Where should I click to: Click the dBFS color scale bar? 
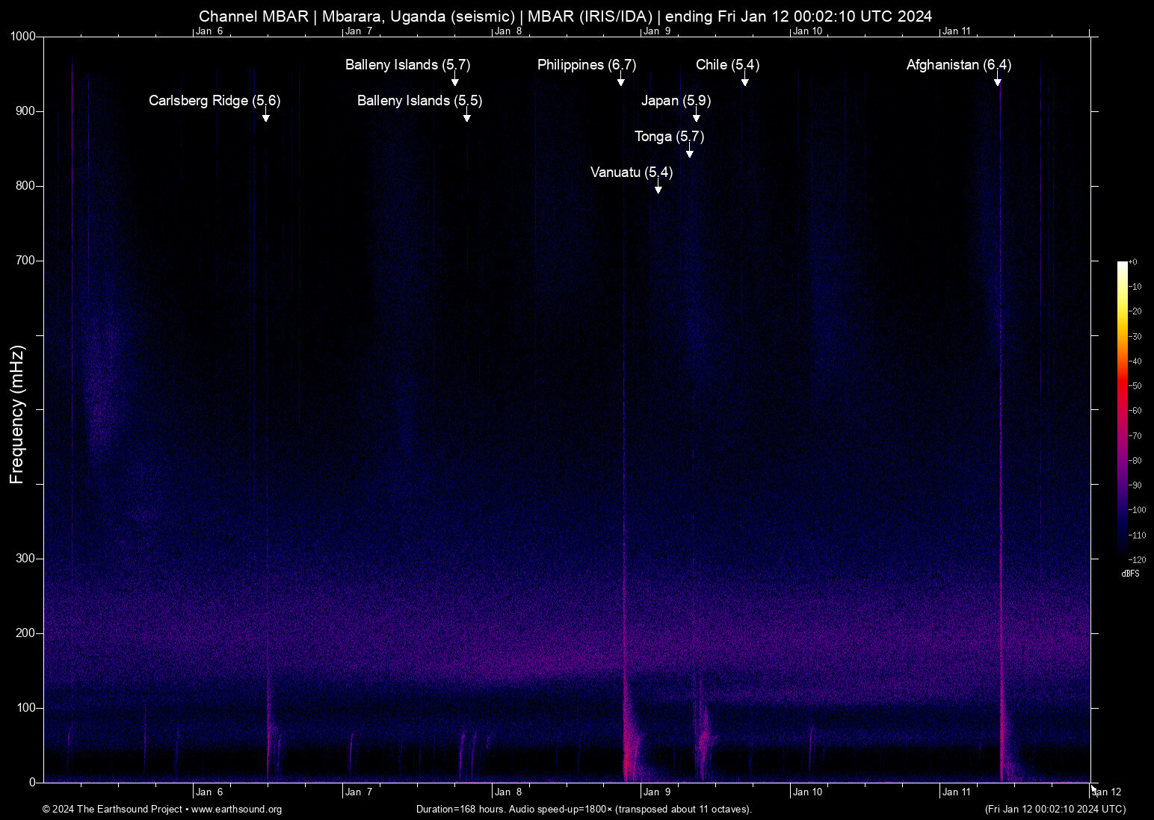[1122, 409]
